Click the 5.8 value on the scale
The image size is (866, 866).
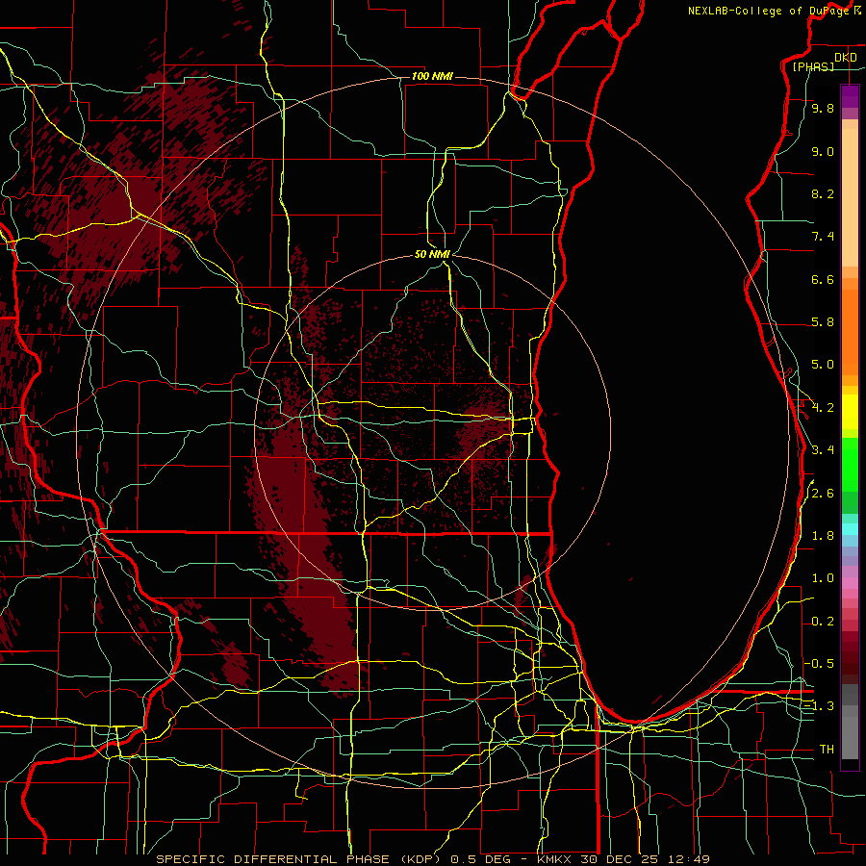[x=823, y=322]
